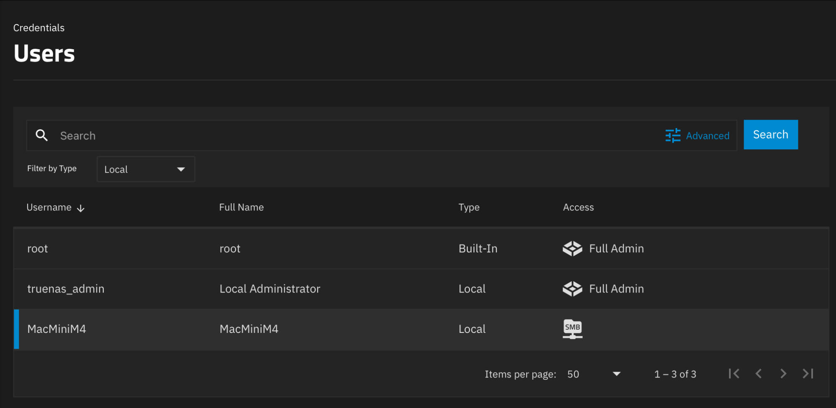Screen dimensions: 836x408
Task: Open the Items per page dropdown
Action: [x=594, y=374]
